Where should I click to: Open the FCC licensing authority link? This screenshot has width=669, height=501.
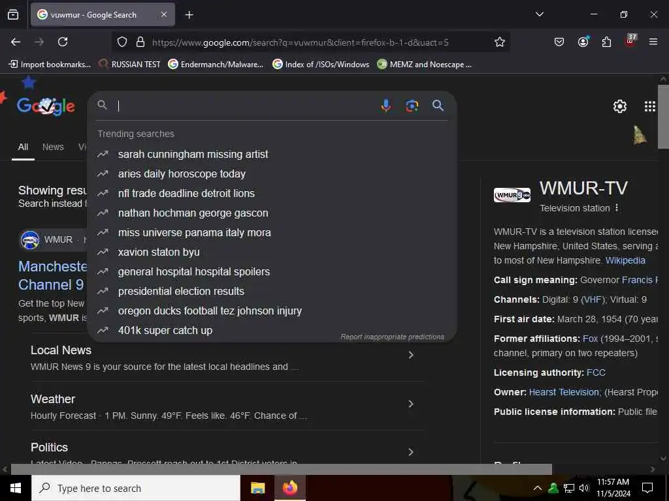(x=596, y=372)
